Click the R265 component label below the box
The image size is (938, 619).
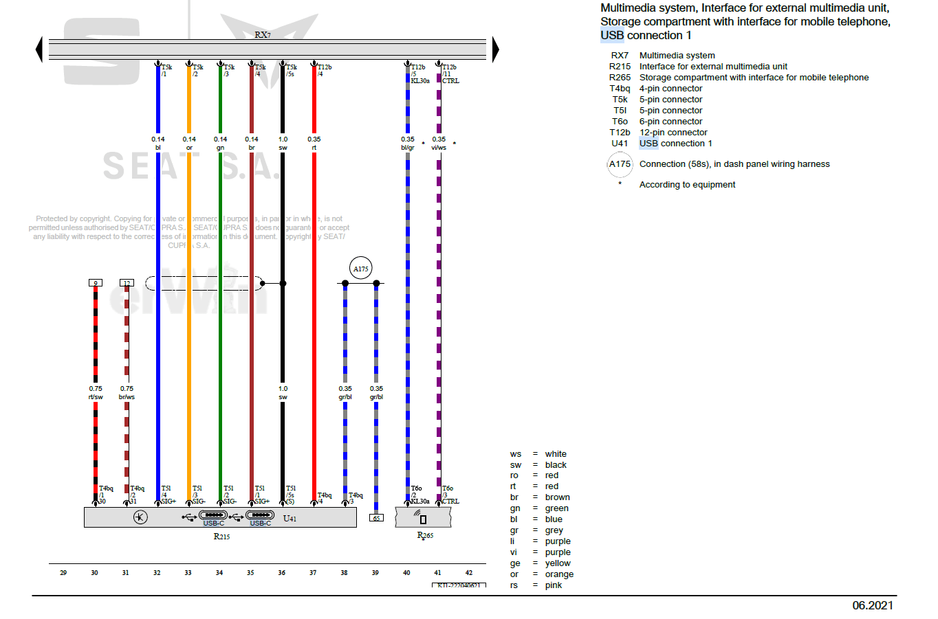click(425, 535)
